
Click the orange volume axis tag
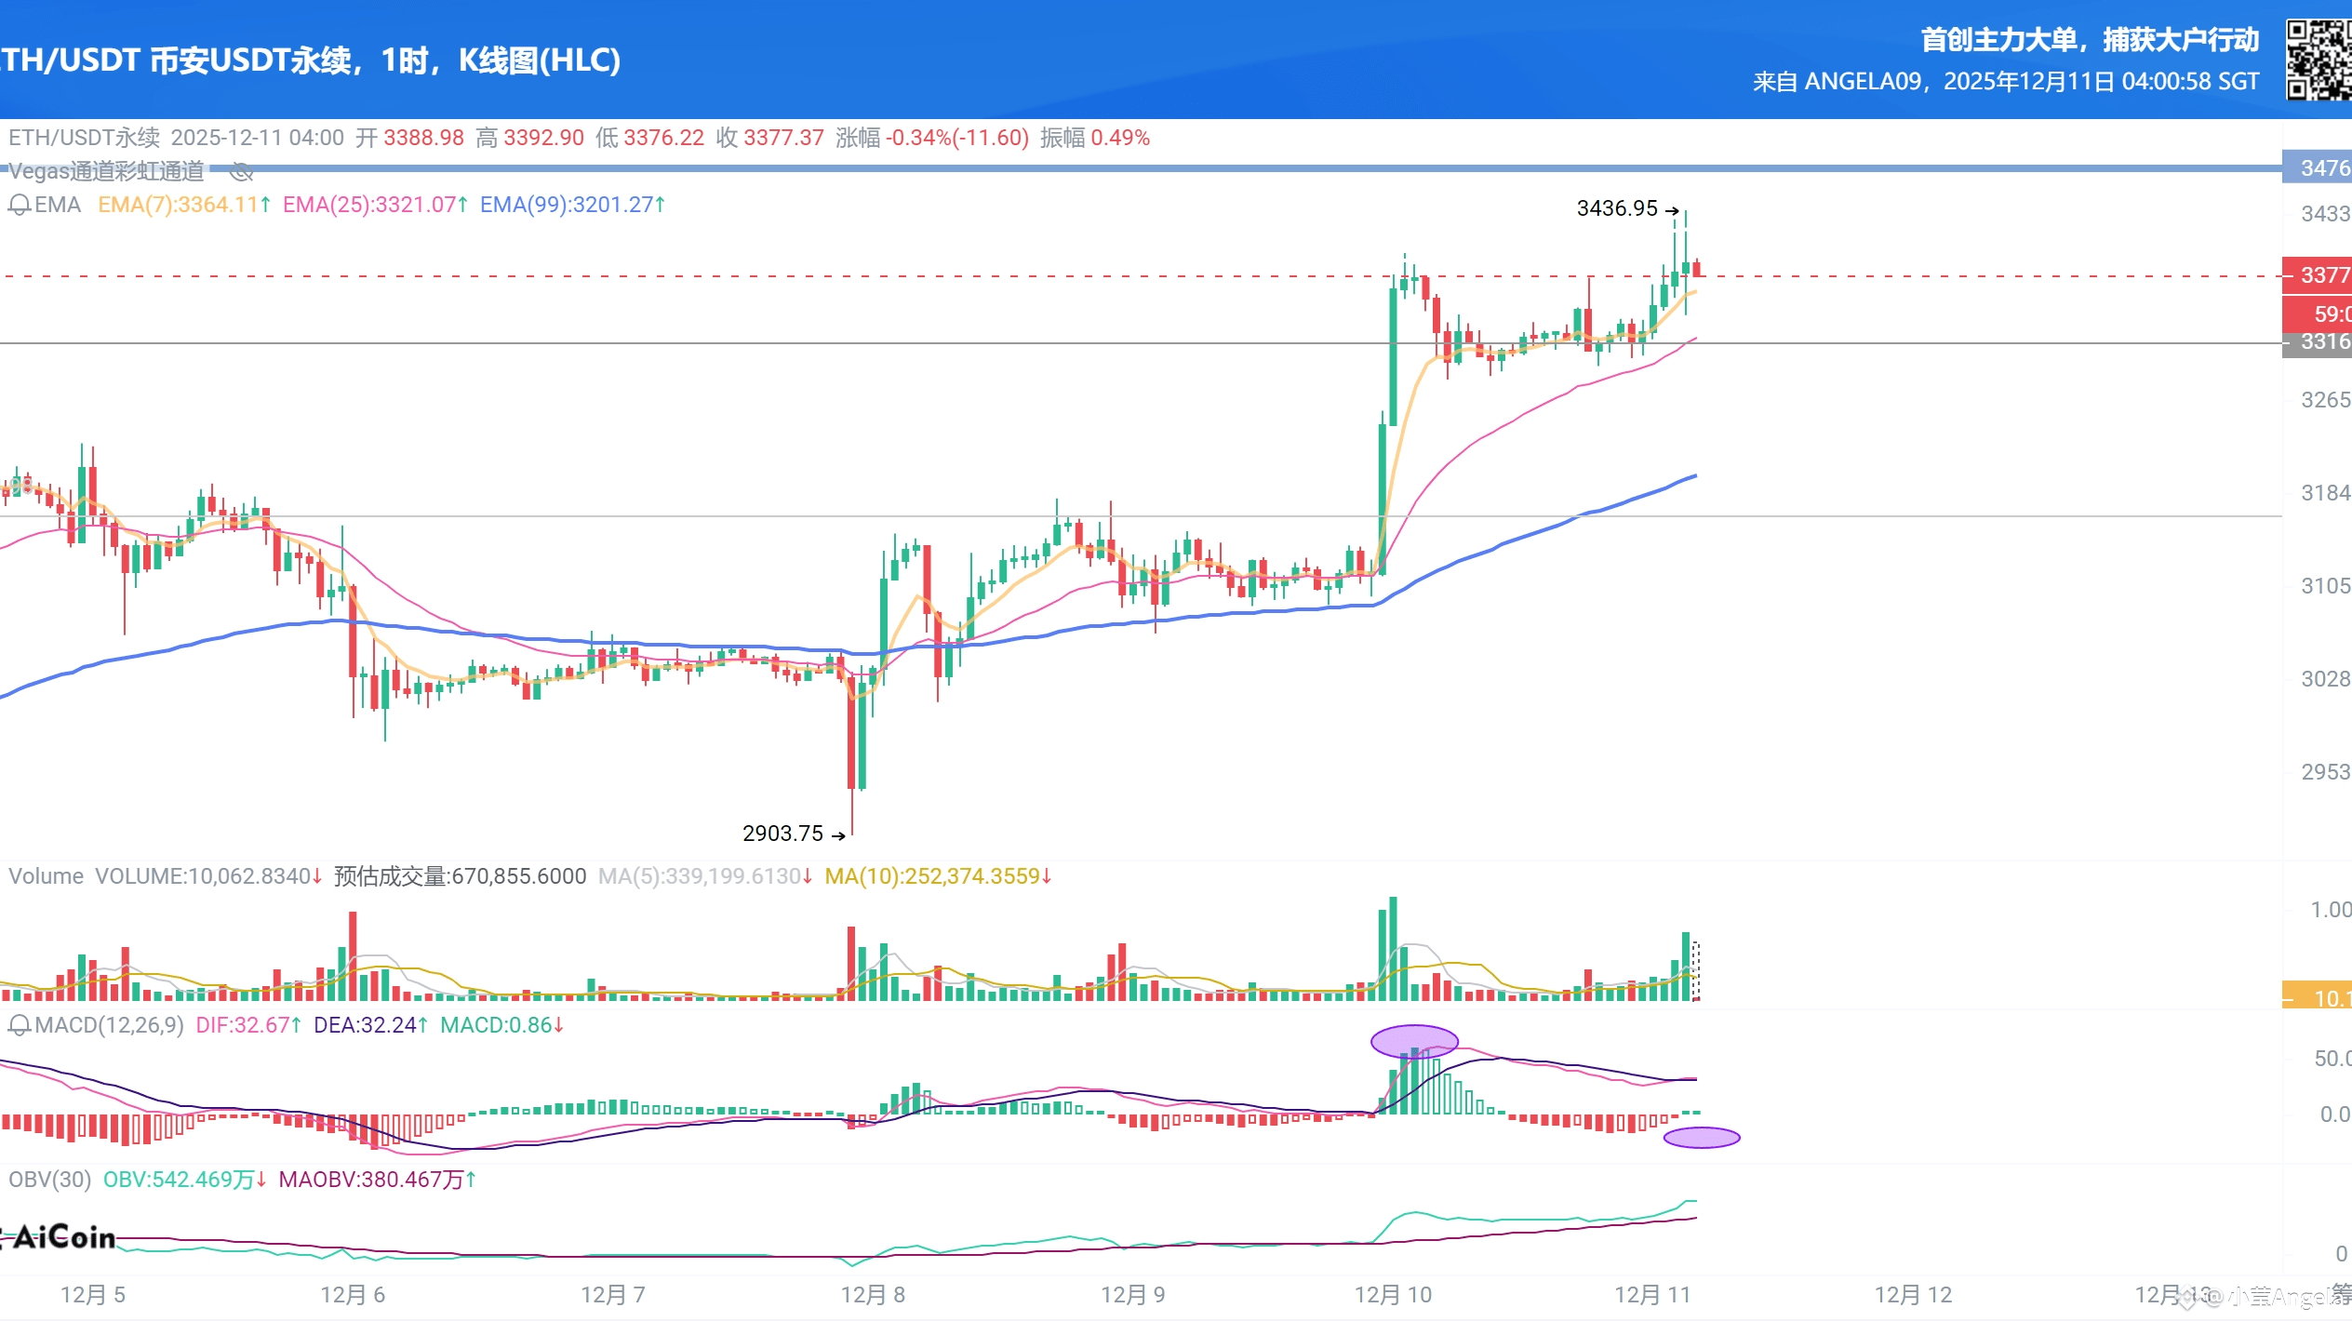point(2318,997)
